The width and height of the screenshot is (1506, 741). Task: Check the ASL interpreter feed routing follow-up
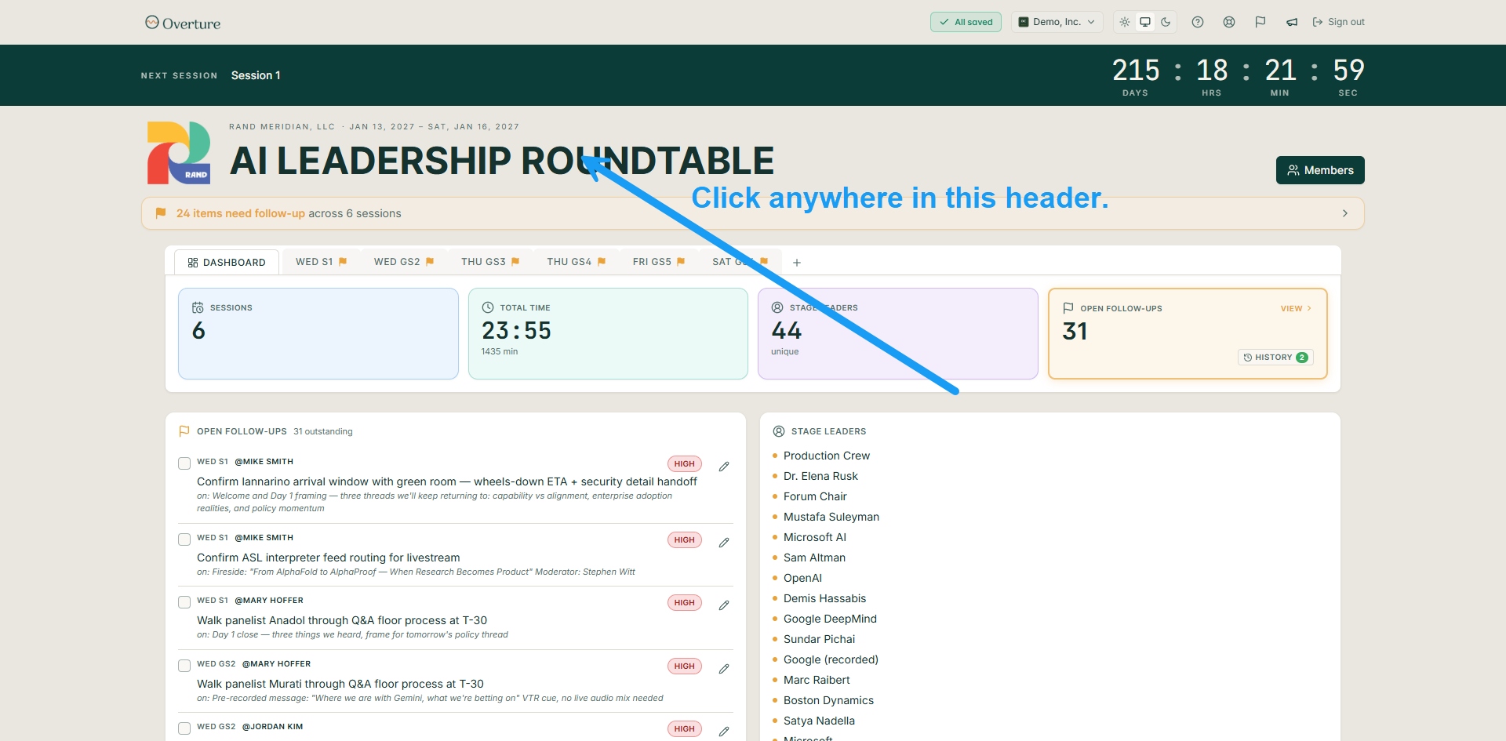pyautogui.click(x=184, y=539)
